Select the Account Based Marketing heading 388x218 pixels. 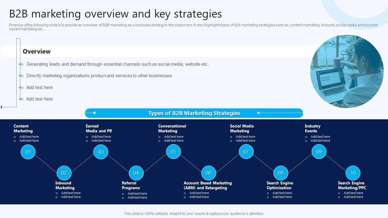[208, 185]
